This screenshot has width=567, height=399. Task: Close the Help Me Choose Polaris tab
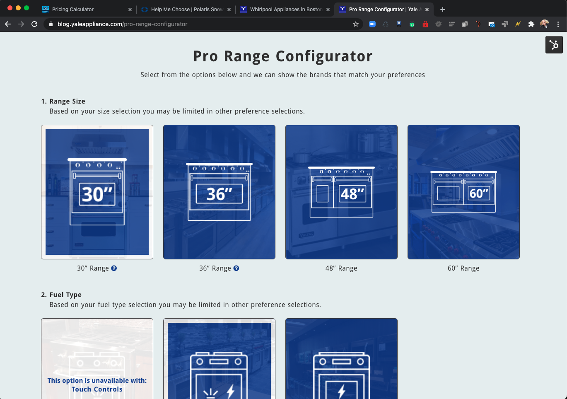pos(229,10)
